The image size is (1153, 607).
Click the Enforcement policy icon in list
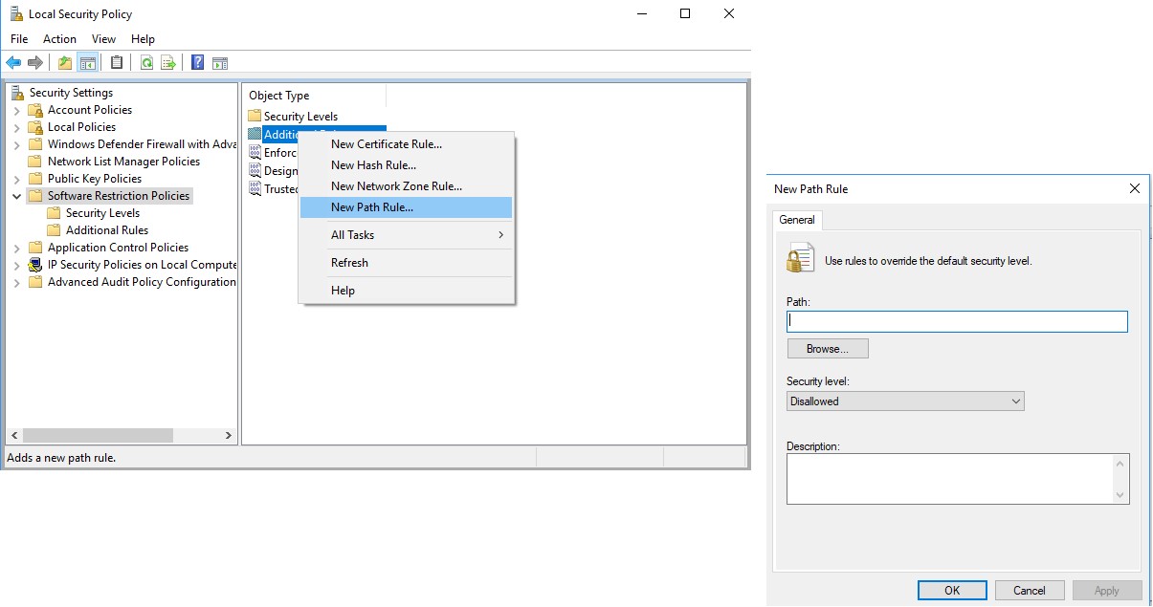coord(255,152)
